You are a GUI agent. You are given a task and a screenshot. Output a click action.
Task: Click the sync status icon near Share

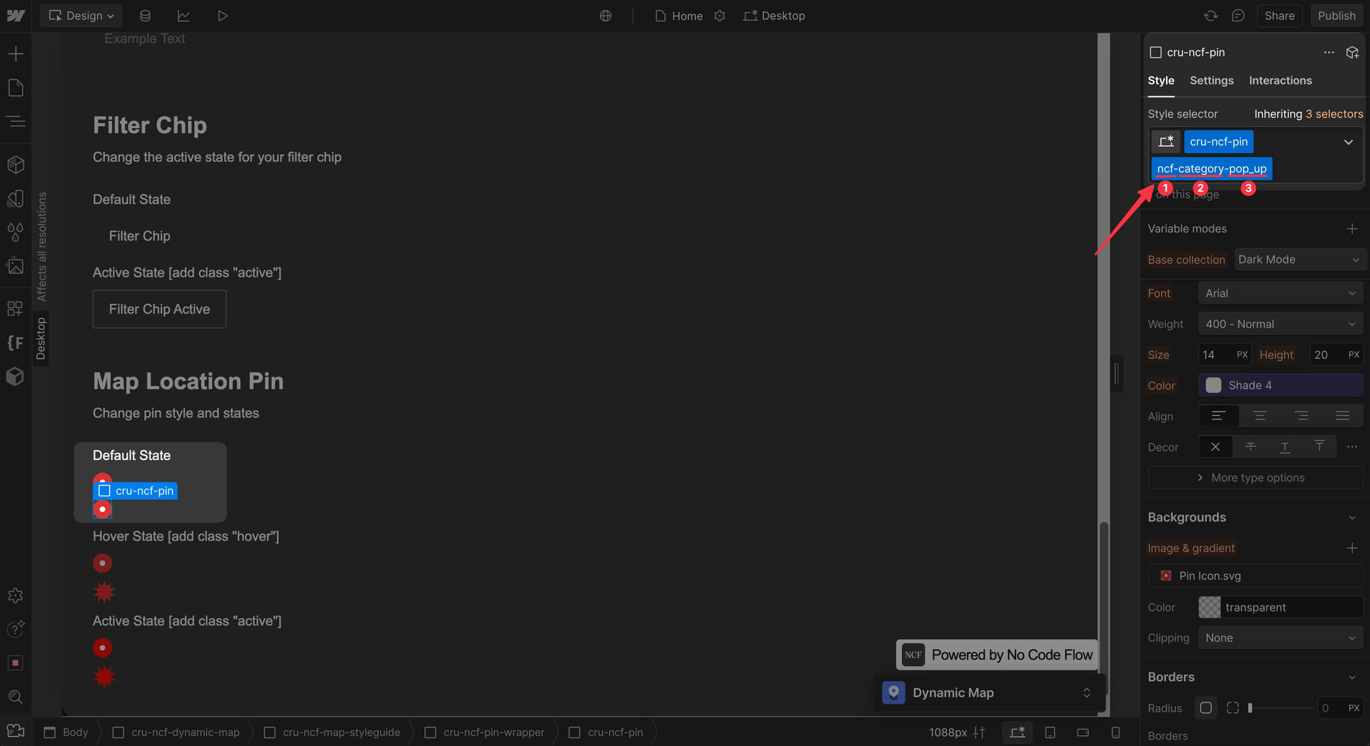(x=1211, y=16)
